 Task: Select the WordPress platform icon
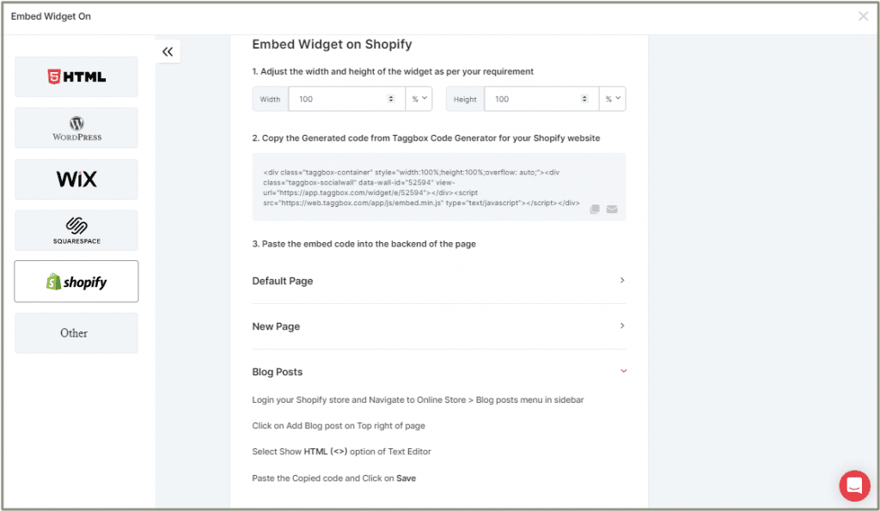coord(76,127)
